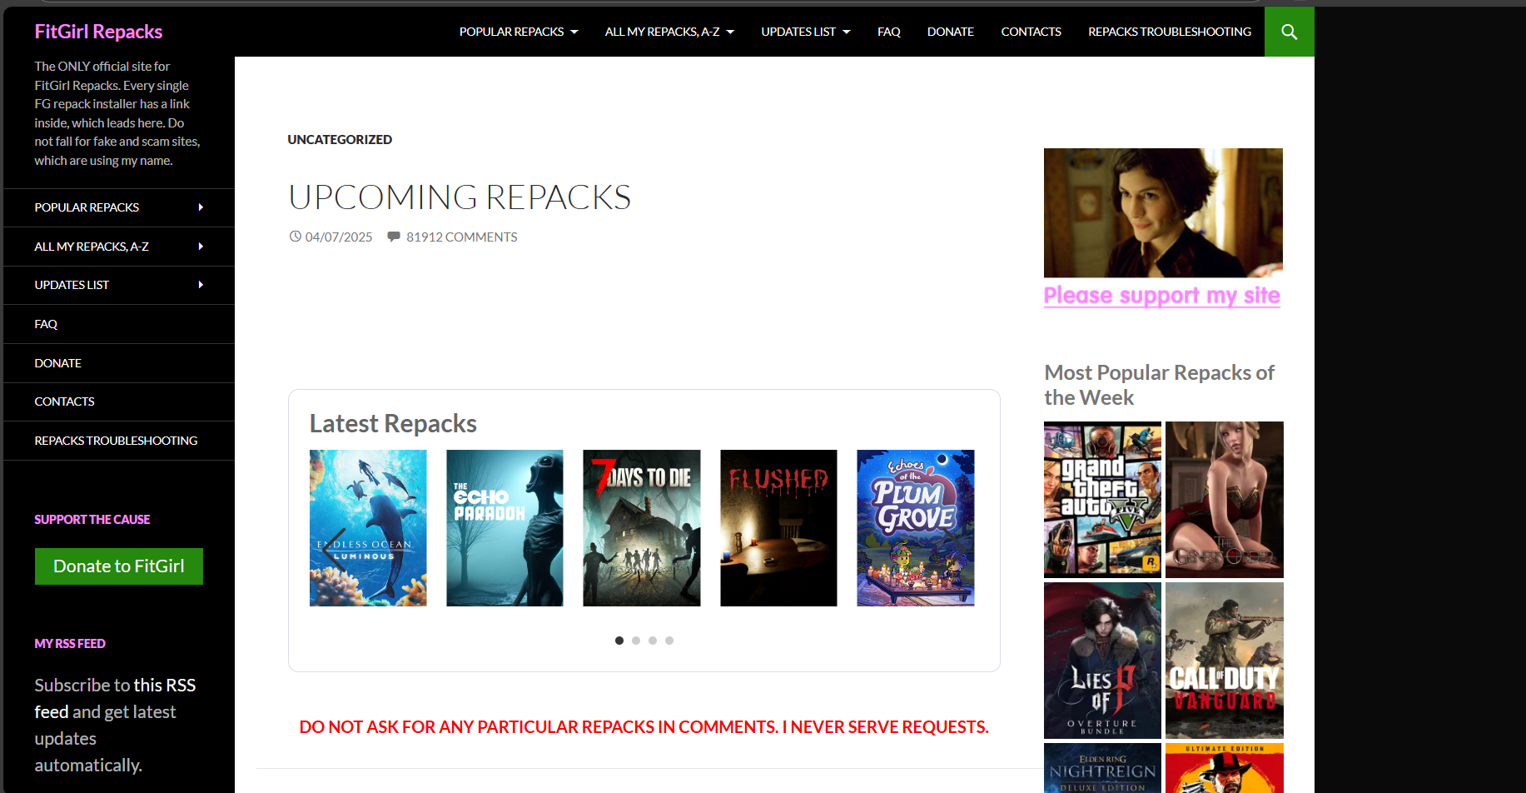Click the Support The Cause heading
The image size is (1526, 793).
pos(92,520)
